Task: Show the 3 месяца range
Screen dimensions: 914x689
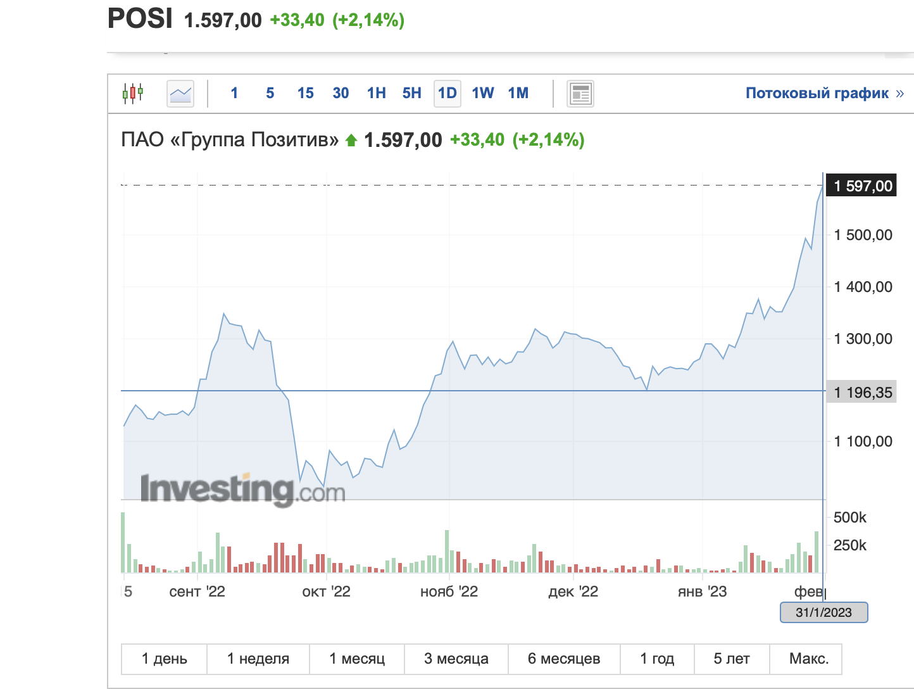Action: click(x=456, y=659)
